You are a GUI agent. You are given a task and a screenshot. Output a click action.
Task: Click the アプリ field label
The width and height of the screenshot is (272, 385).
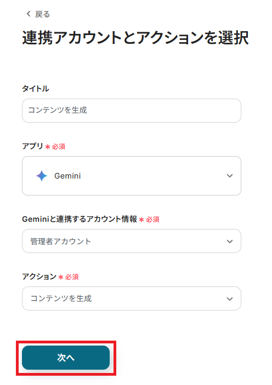point(32,146)
